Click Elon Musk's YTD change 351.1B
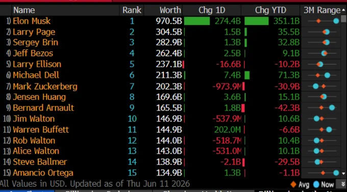The image size is (347, 192). coord(286,21)
